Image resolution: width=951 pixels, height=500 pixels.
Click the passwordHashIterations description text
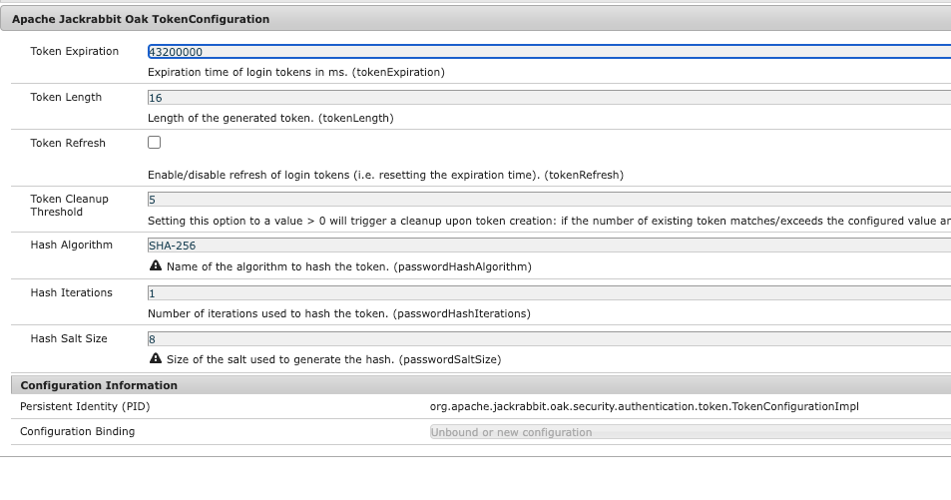pos(338,313)
